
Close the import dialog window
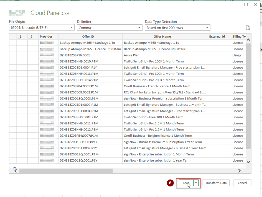tap(255, 5)
